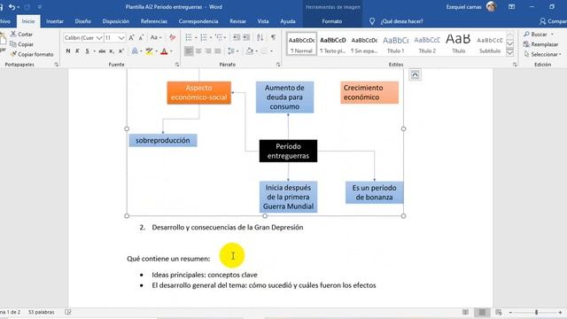Toggle subscript x₂ button
The width and height of the screenshot is (567, 319).
pyautogui.click(x=112, y=51)
